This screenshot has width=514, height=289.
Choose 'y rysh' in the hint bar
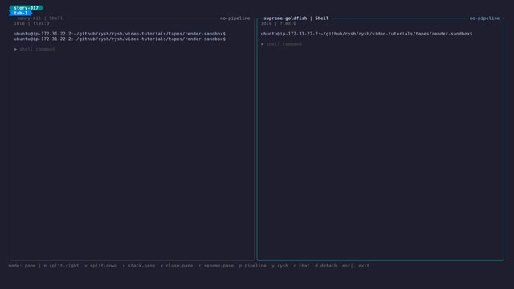click(x=279, y=266)
